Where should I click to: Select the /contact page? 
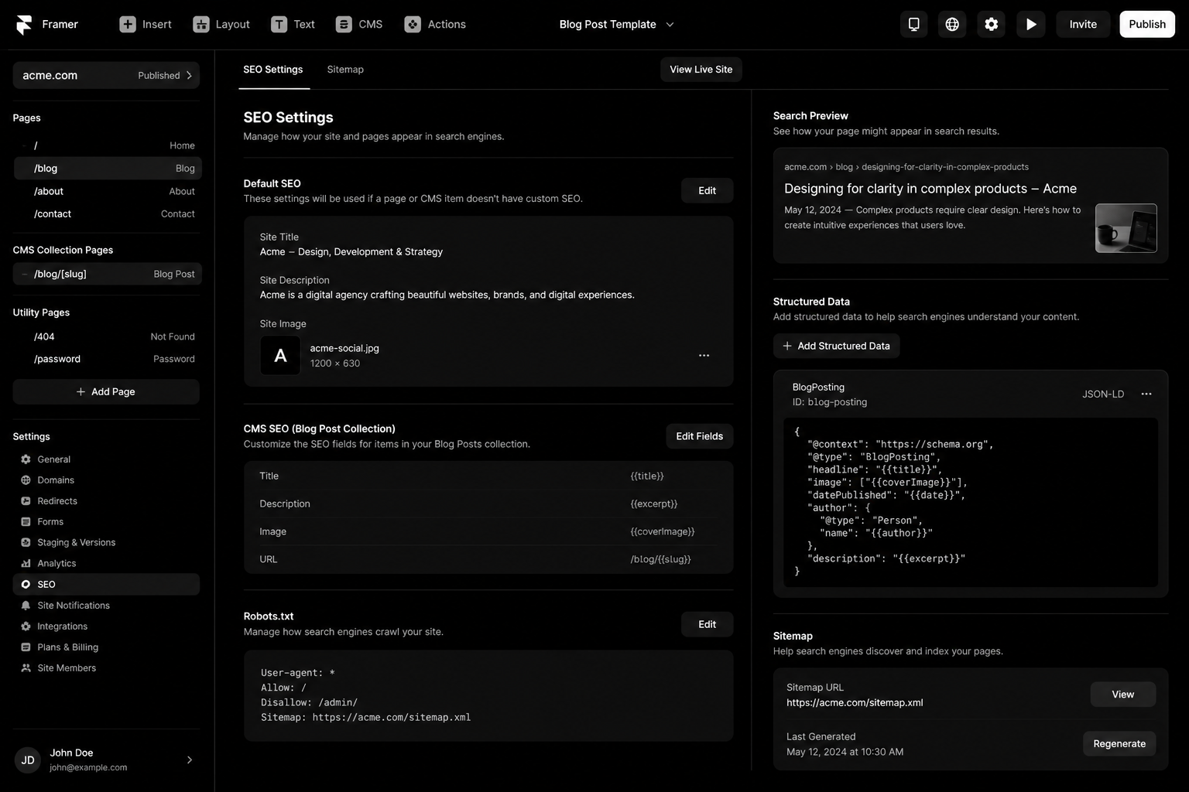click(107, 214)
